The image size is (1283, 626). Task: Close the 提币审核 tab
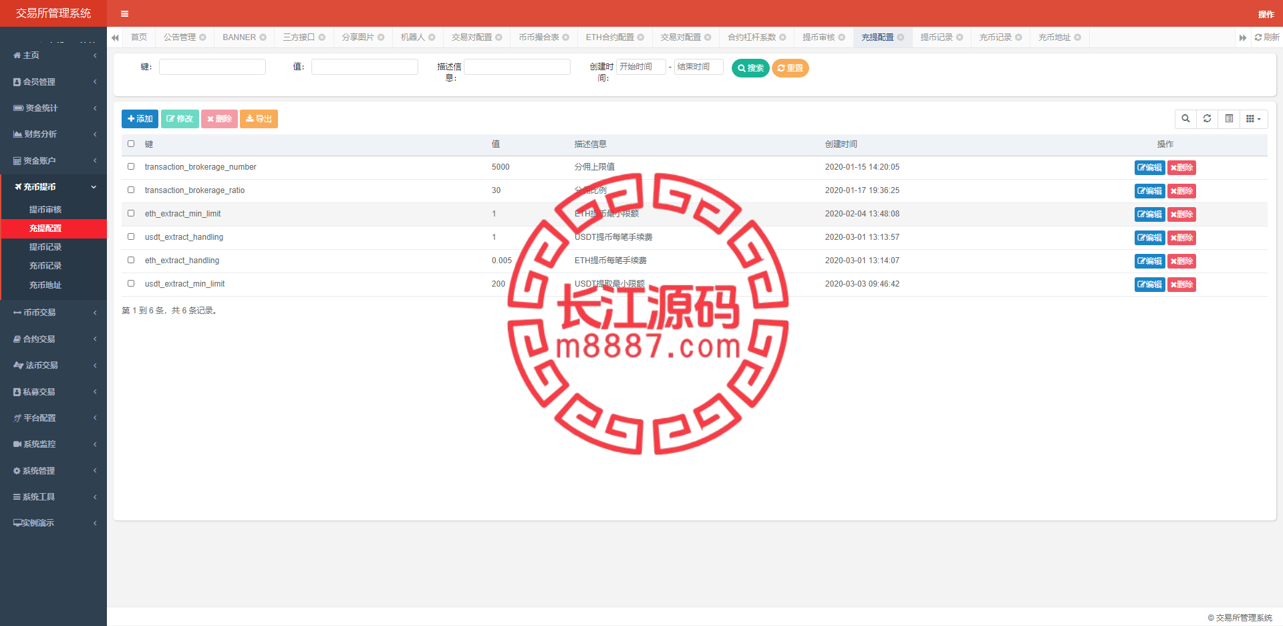(x=841, y=37)
